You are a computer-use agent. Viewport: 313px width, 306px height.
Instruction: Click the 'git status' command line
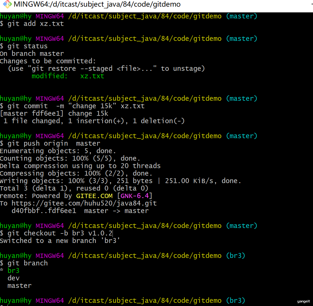[24, 46]
